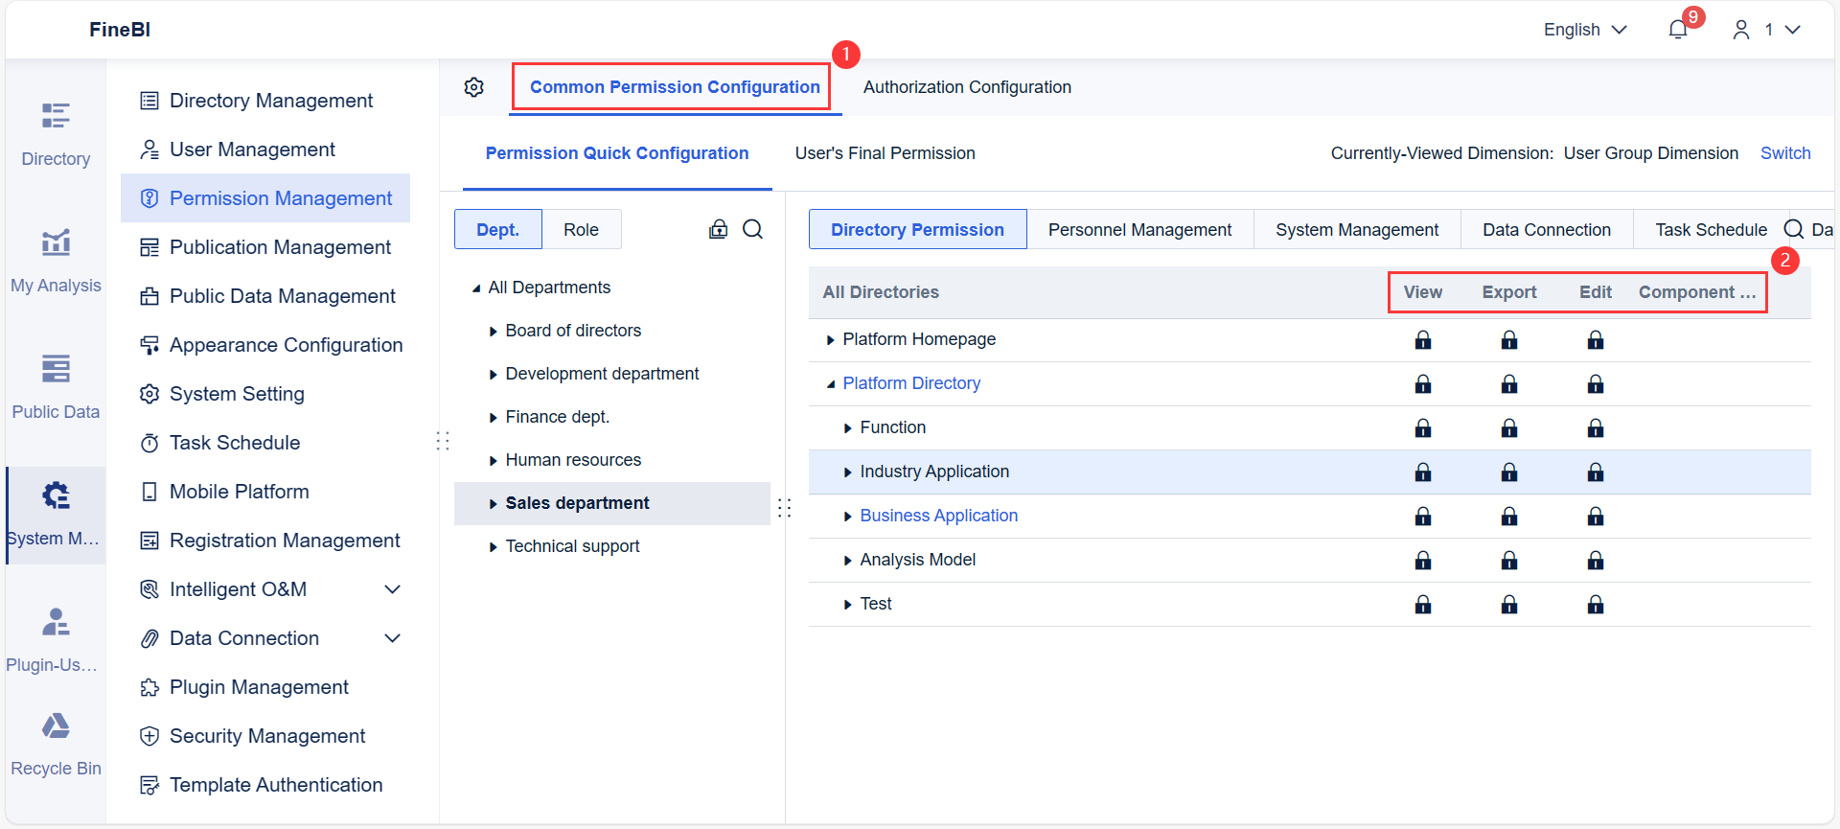Screen dimensions: 1840x829
Task: Expand the Finance dept. tree node
Action: click(x=494, y=418)
